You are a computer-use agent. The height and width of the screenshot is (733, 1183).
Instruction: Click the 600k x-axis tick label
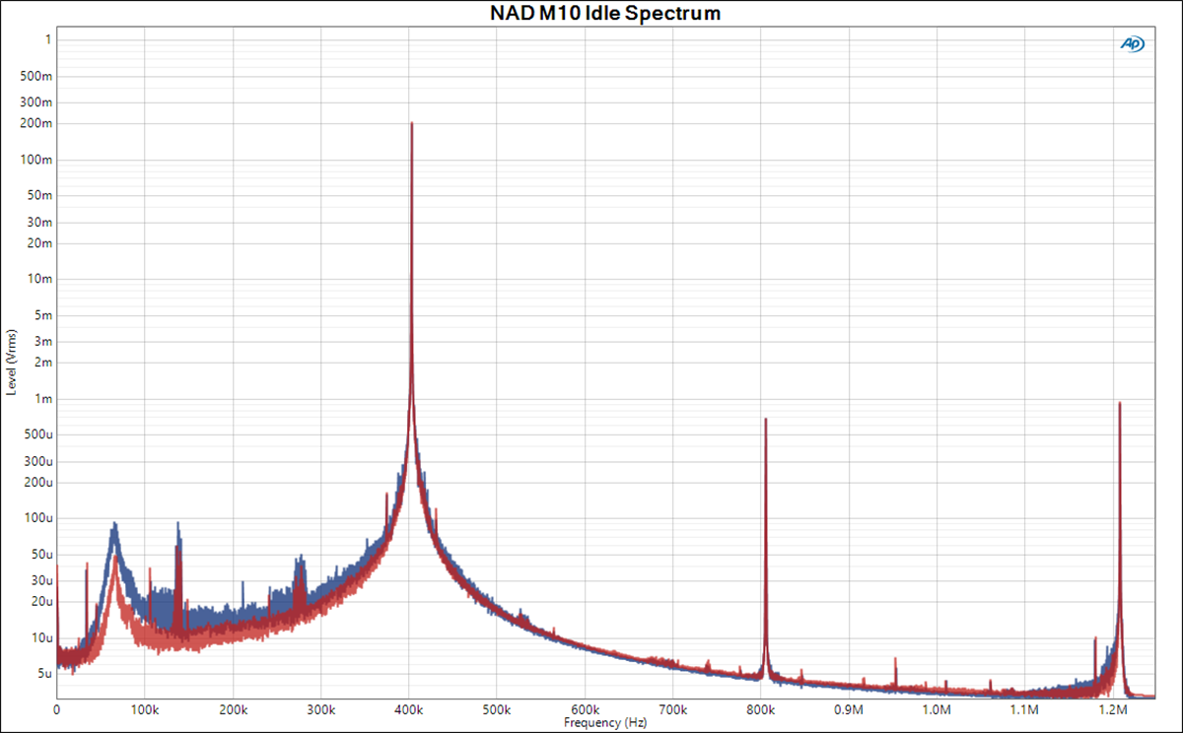pyautogui.click(x=586, y=709)
